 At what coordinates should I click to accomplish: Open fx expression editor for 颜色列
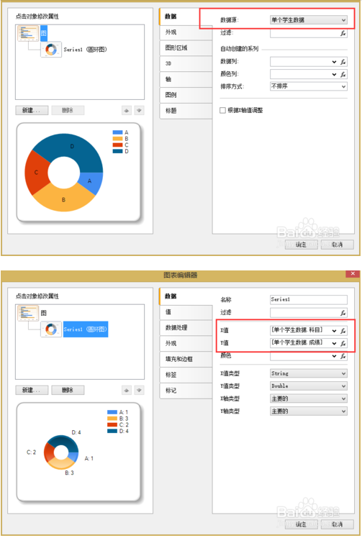coord(343,75)
